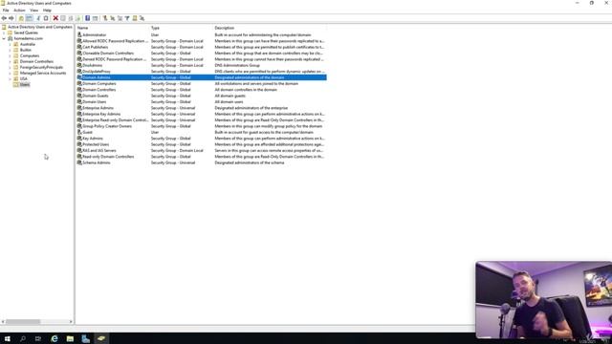Open Server Manager from the taskbar

85,338
